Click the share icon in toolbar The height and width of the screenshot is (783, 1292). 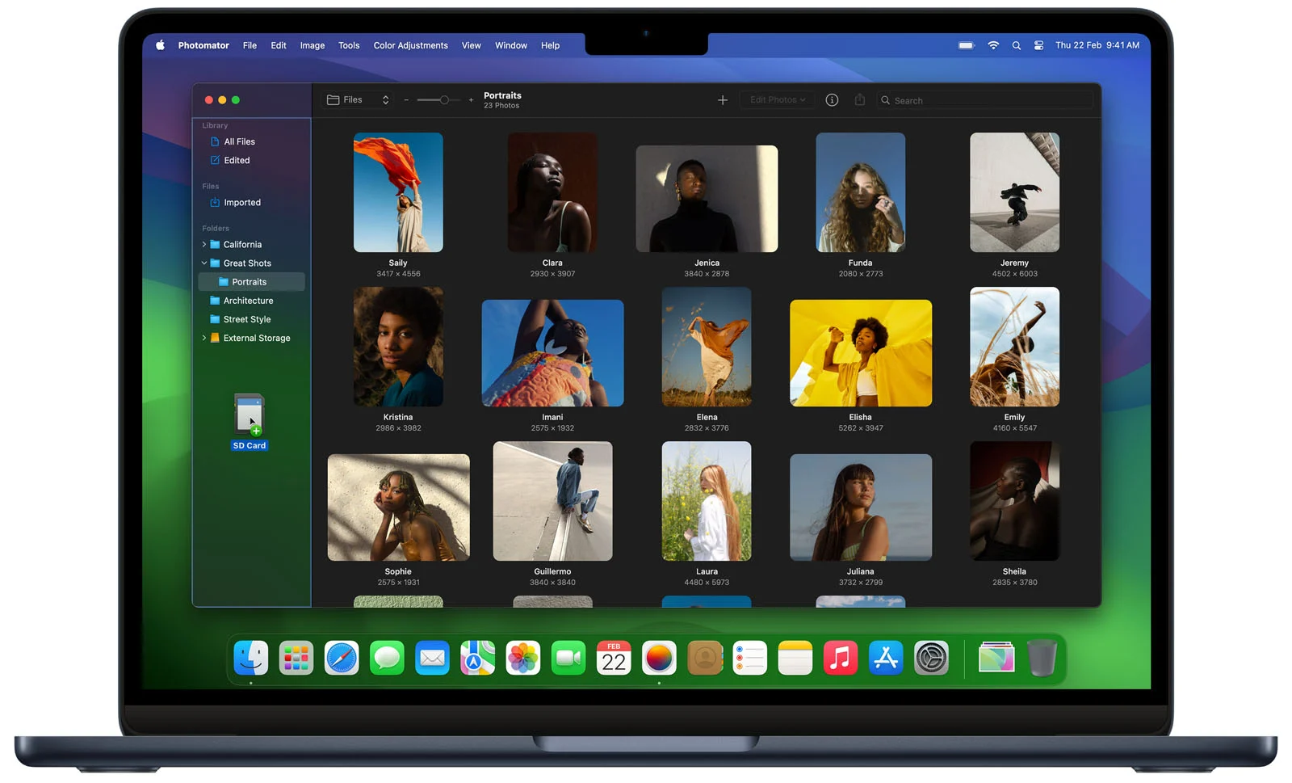860,100
